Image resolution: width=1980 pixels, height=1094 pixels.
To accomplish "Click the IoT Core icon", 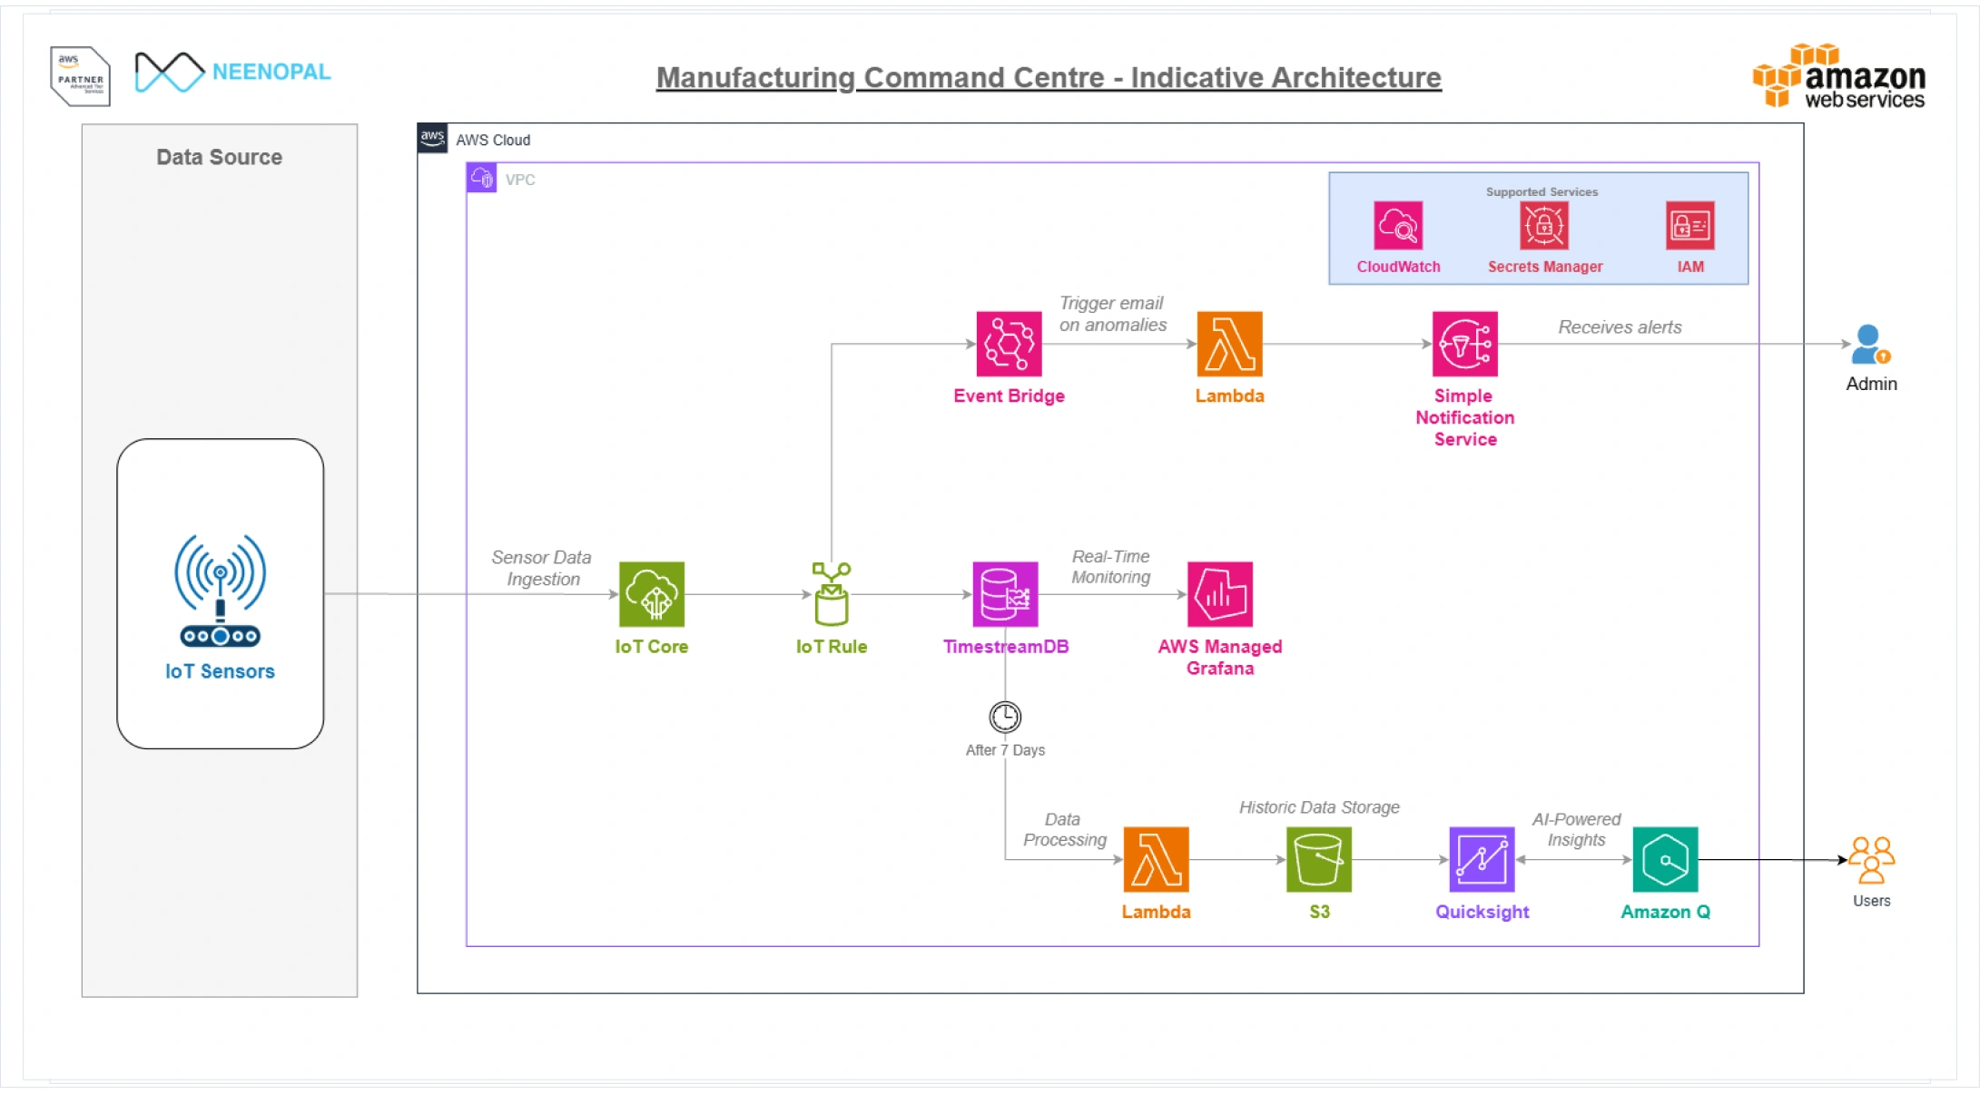I will click(651, 594).
